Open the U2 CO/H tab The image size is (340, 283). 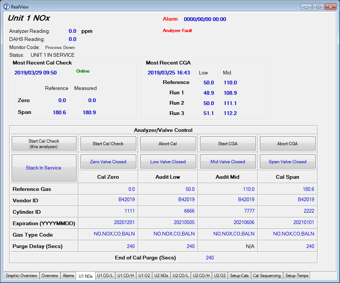[201, 276]
